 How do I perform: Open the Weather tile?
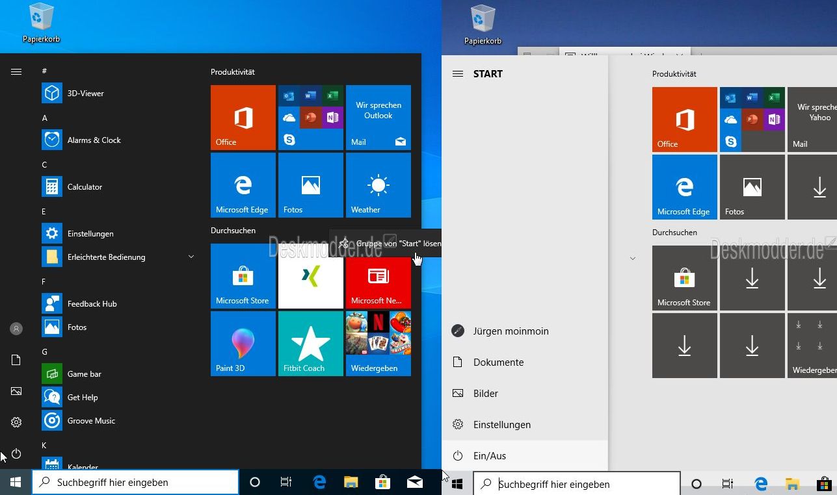tap(379, 185)
